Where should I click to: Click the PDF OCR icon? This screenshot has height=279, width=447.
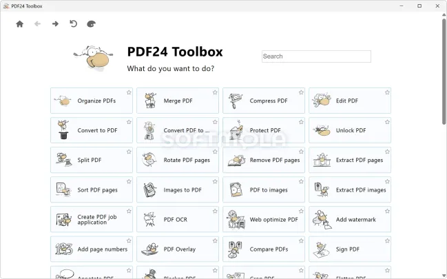(x=149, y=219)
